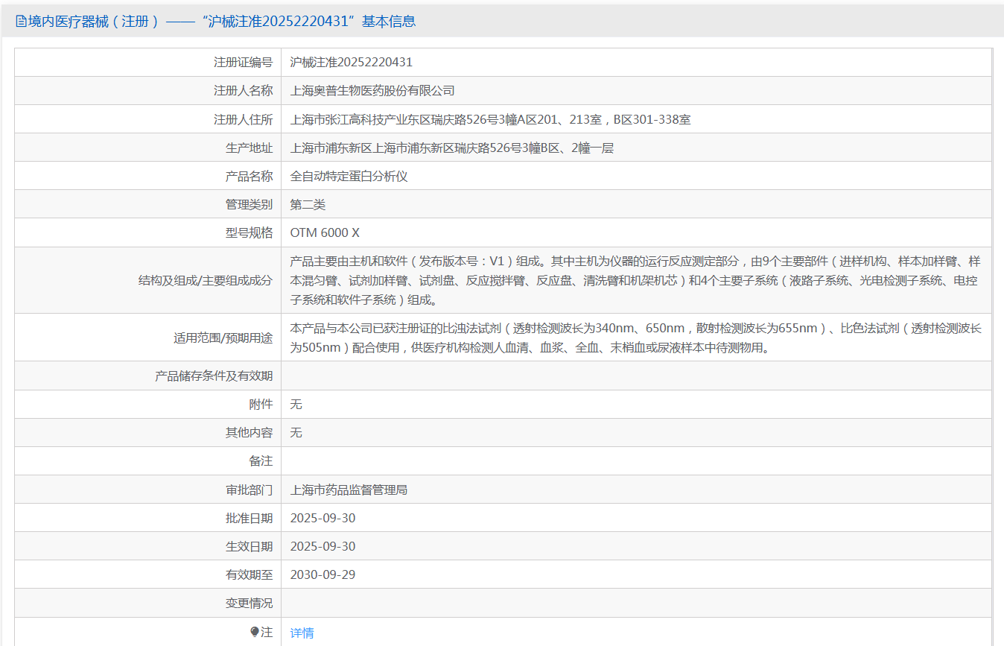This screenshot has height=646, width=1004.
Task: Click the document icon beside the page title
Action: [x=21, y=22]
